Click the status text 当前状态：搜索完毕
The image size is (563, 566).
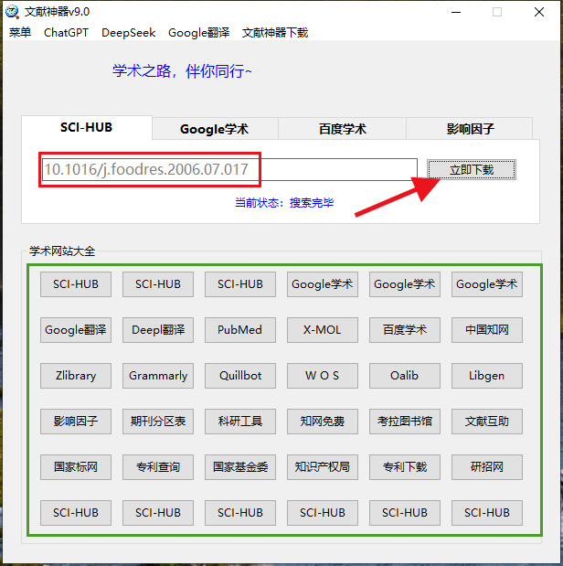click(x=284, y=202)
